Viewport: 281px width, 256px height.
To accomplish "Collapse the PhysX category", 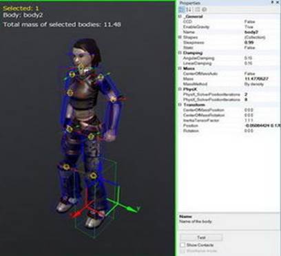I will 180,89.
